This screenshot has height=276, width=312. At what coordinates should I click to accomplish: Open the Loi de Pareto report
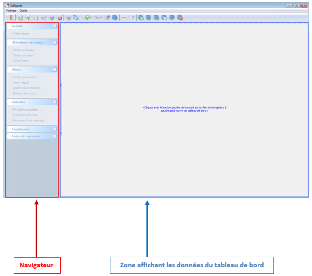[x=21, y=61]
